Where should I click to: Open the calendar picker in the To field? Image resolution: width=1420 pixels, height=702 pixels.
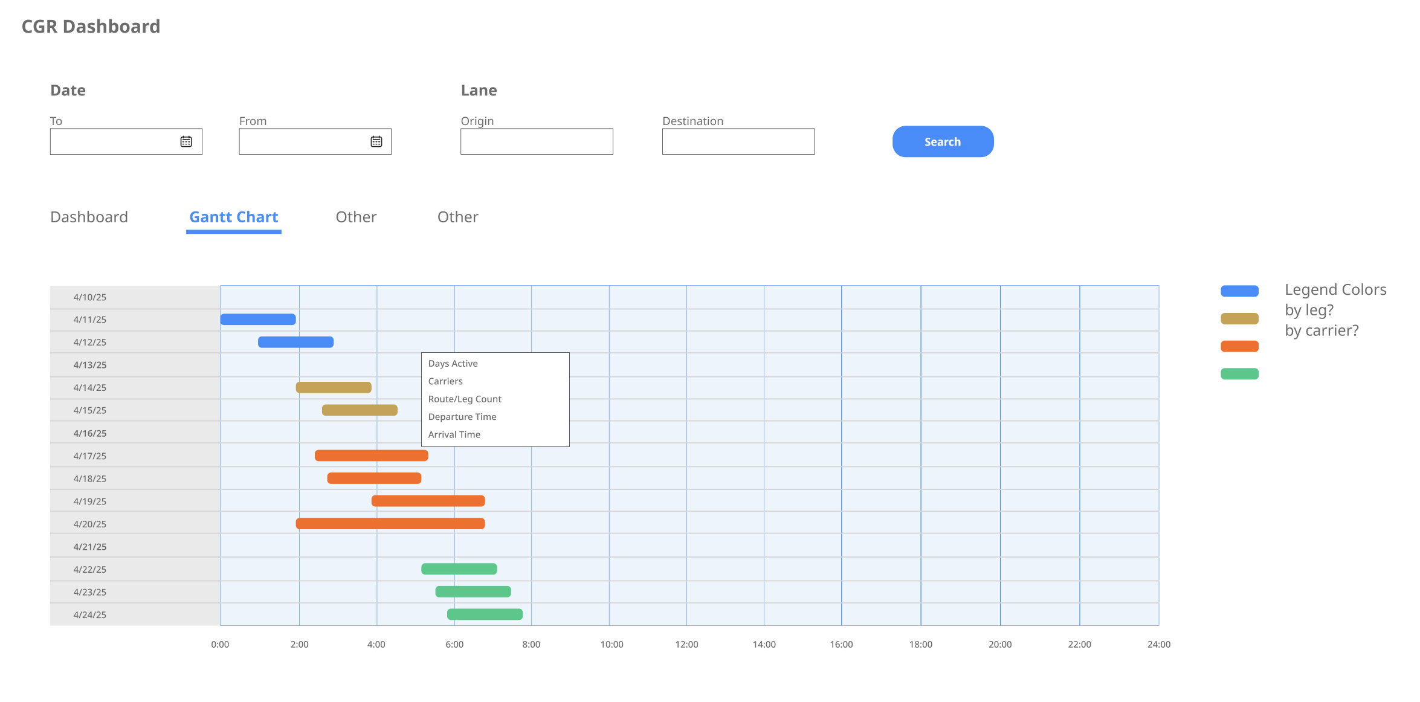point(186,141)
